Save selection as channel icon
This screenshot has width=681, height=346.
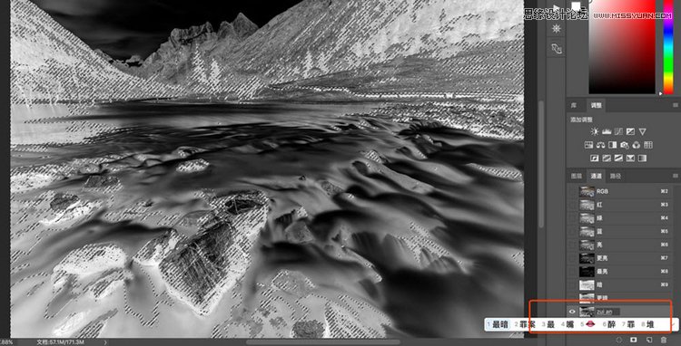tap(634, 340)
